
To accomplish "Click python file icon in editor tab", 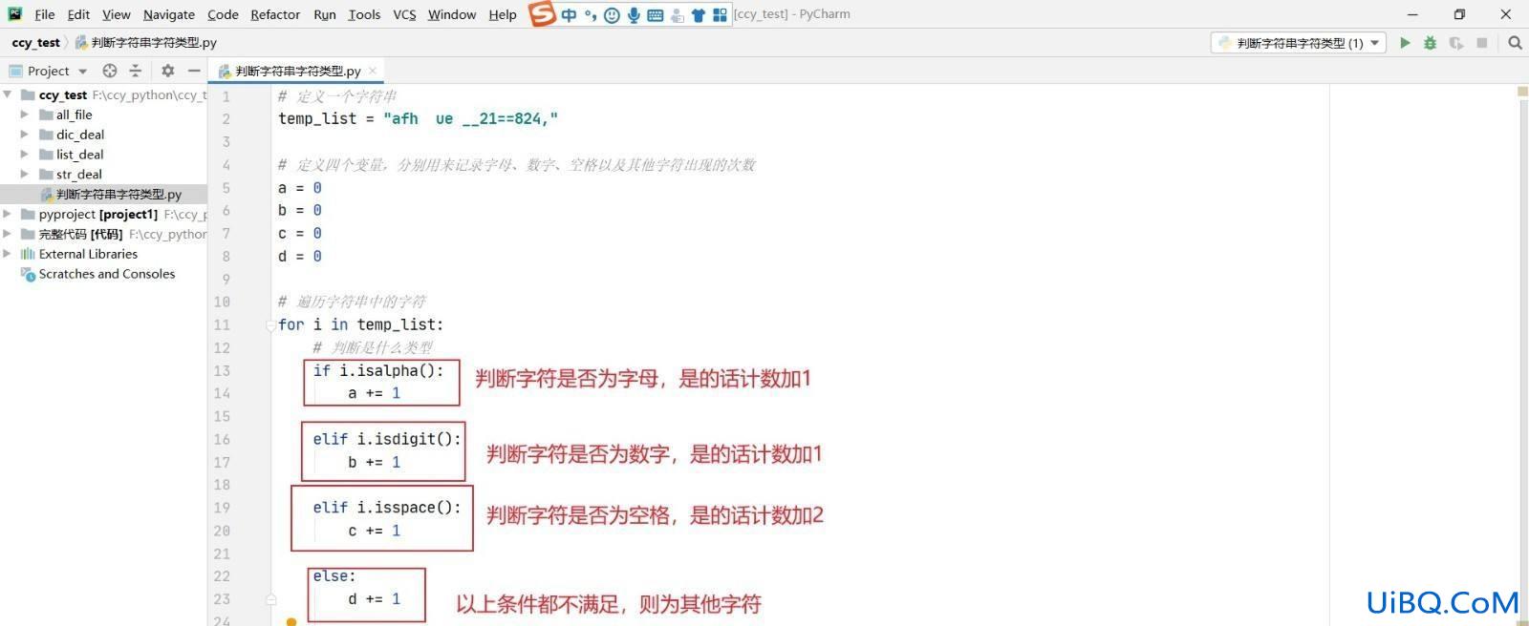I will [225, 71].
